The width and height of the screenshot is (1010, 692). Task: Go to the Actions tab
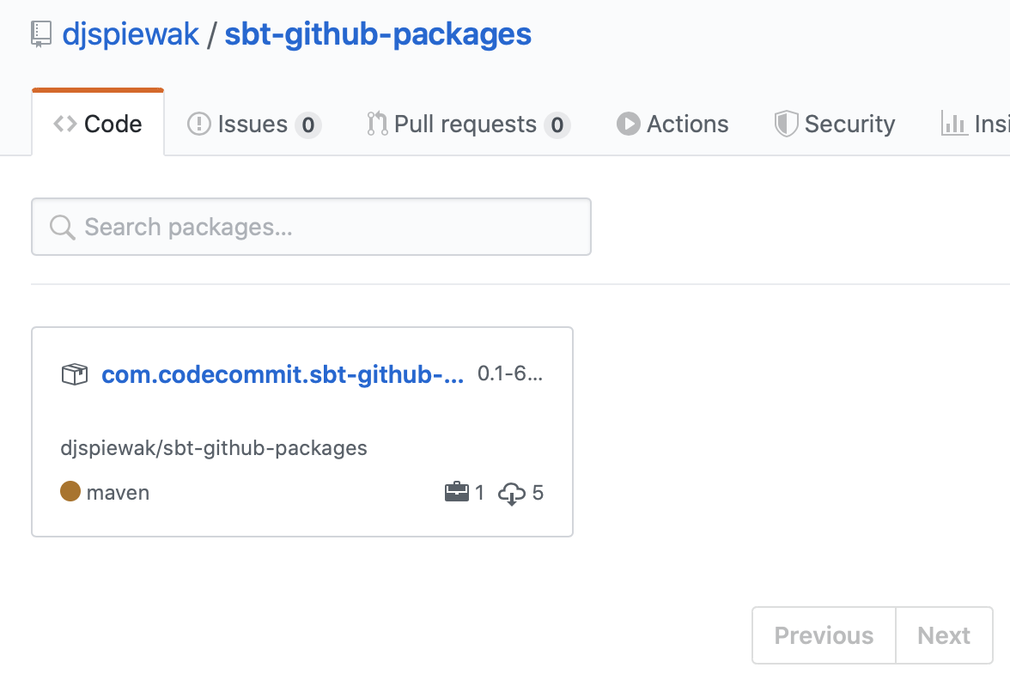click(687, 124)
